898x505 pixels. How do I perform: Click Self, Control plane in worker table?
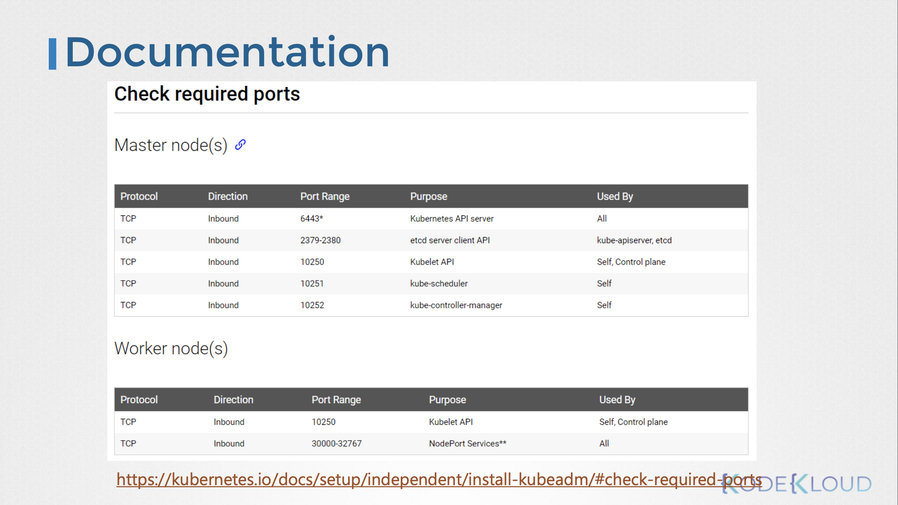click(x=633, y=422)
